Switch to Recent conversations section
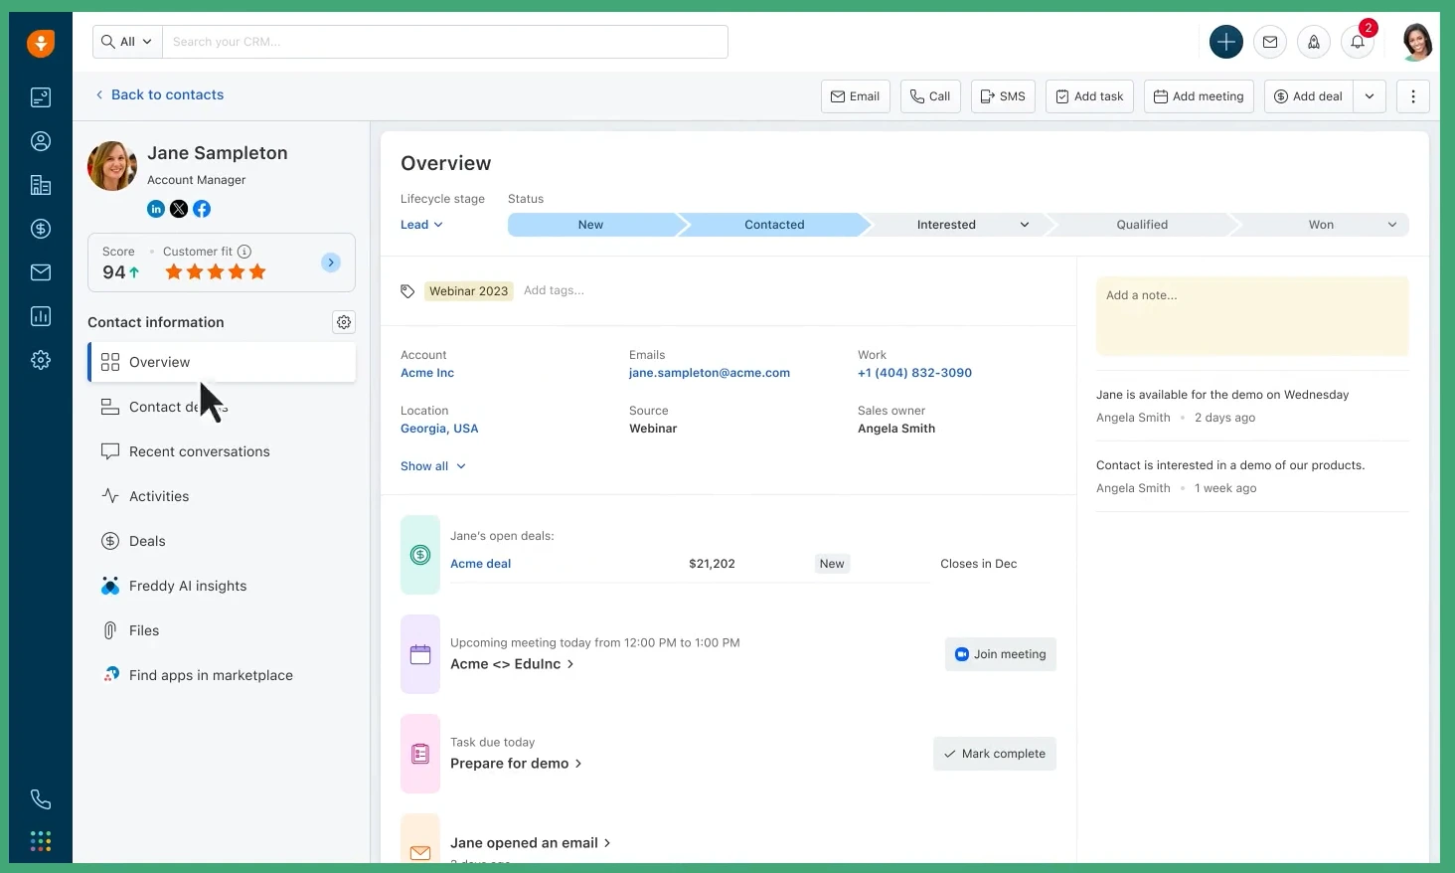Image resolution: width=1455 pixels, height=873 pixels. click(199, 451)
